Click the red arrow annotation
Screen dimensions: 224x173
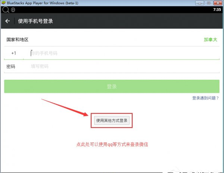[65, 108]
